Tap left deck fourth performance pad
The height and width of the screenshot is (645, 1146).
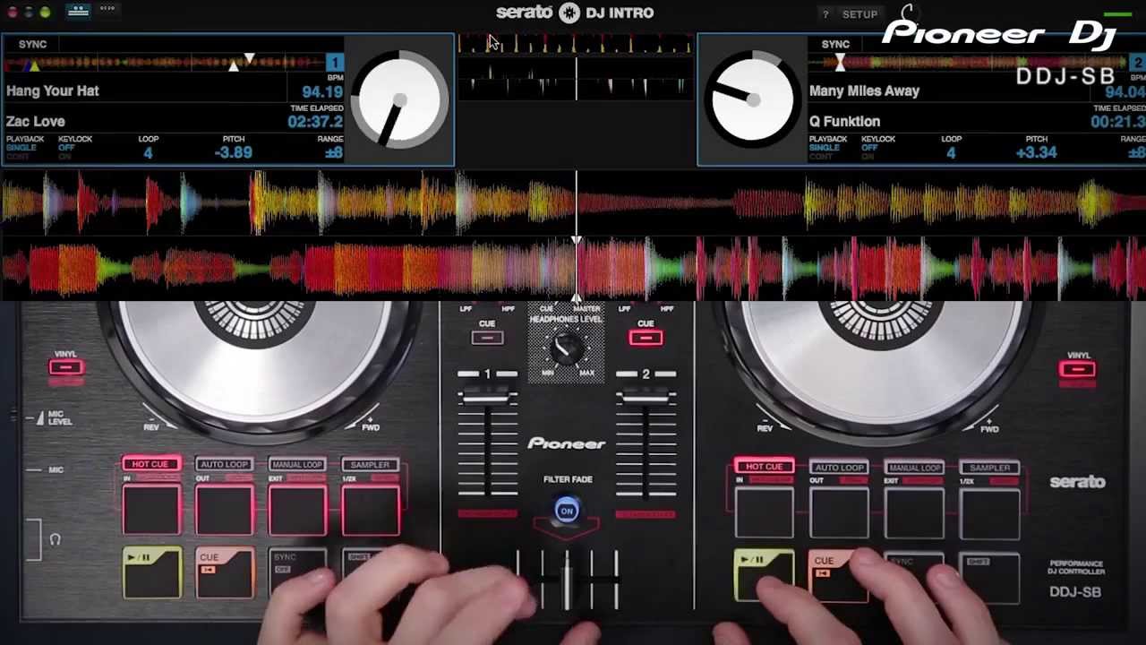371,512
